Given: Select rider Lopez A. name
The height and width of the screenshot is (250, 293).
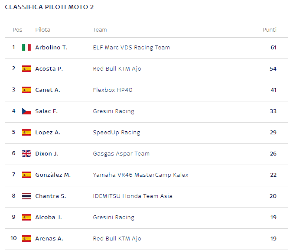Looking at the screenshot, I should click(48, 133).
